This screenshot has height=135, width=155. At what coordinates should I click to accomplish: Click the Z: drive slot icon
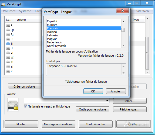click(x=8, y=71)
